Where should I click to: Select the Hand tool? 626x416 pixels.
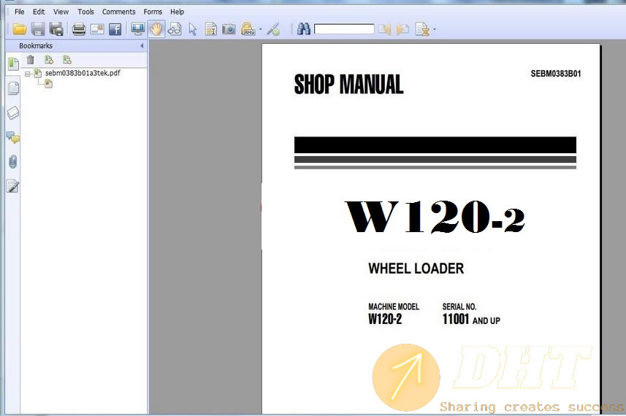click(x=156, y=29)
